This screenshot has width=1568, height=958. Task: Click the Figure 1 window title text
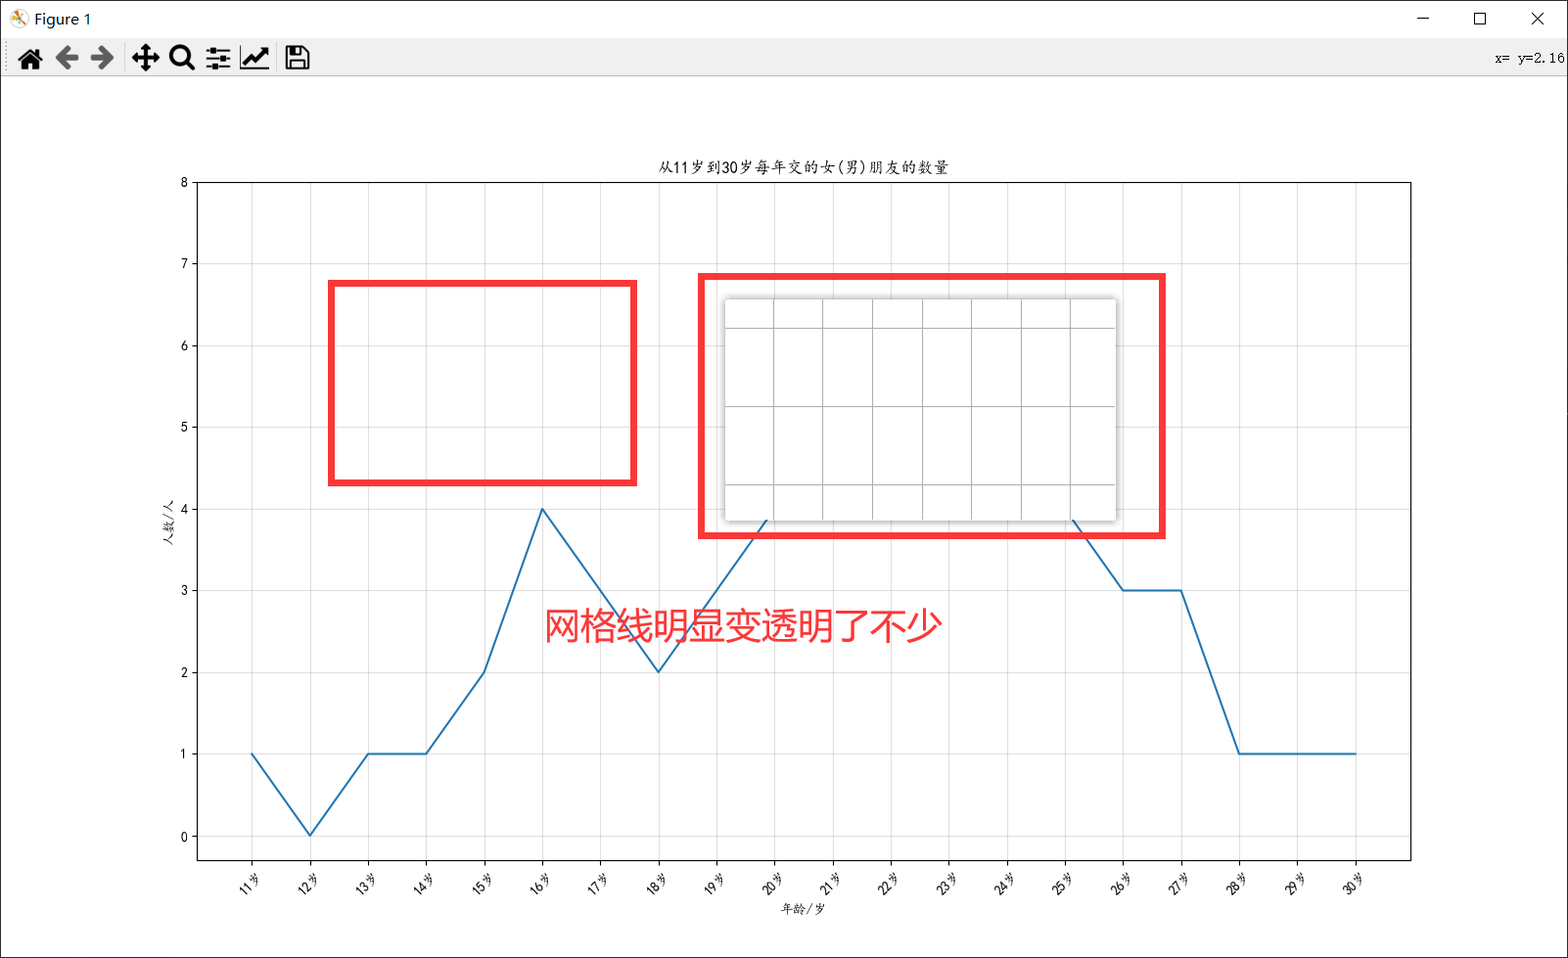click(63, 19)
